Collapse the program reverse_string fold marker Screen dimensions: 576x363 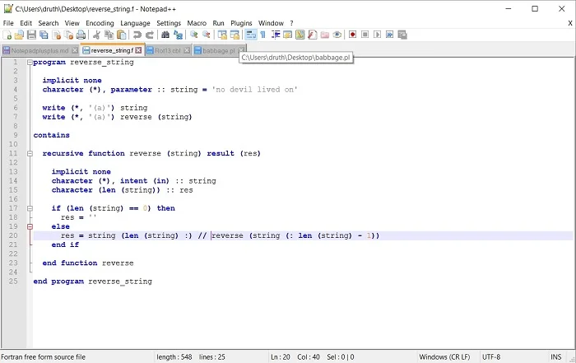(x=29, y=63)
